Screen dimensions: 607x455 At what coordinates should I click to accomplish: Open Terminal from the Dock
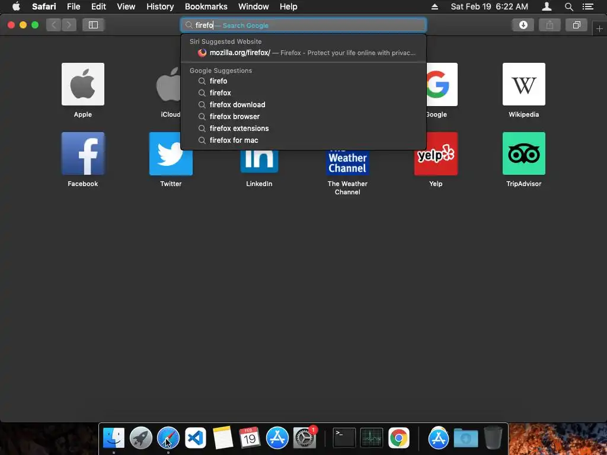(344, 438)
